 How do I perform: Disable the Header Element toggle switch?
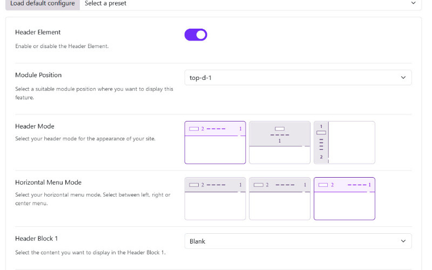pos(196,35)
